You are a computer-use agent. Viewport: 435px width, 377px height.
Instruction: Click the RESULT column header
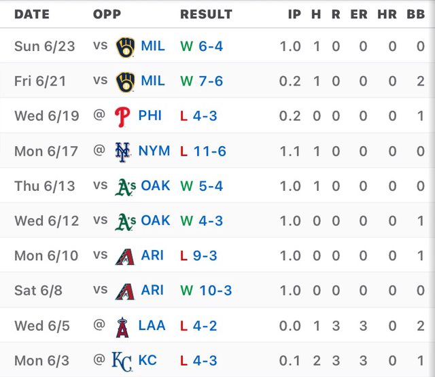click(x=206, y=14)
